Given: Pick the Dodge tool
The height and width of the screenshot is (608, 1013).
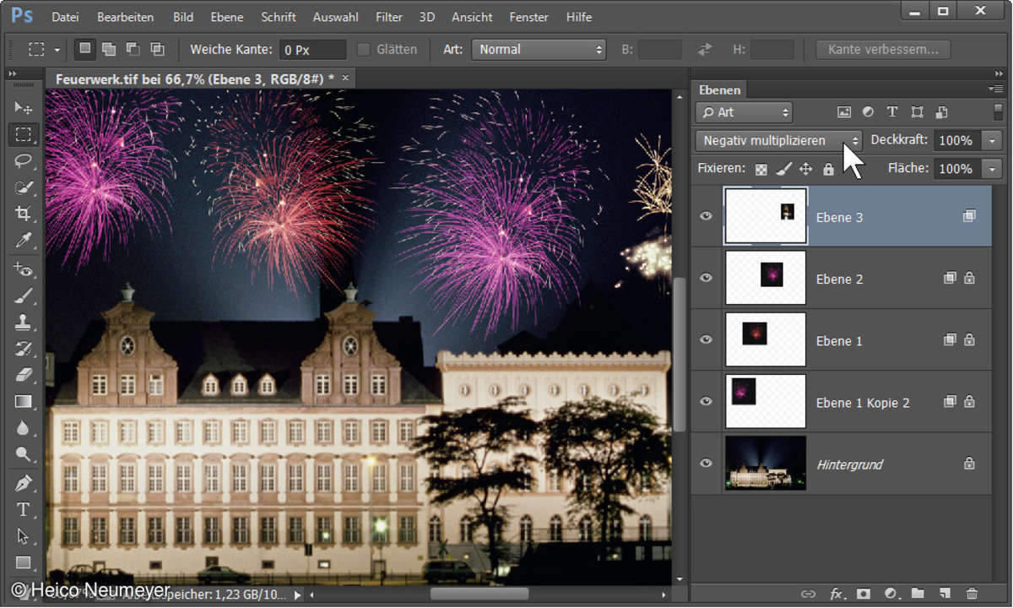Looking at the screenshot, I should pos(23,453).
